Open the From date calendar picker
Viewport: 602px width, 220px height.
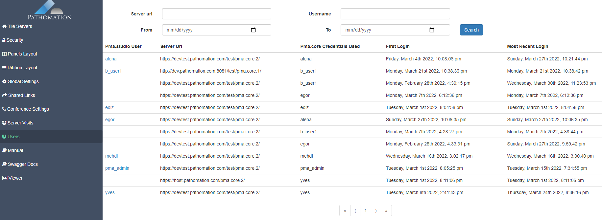pyautogui.click(x=253, y=30)
